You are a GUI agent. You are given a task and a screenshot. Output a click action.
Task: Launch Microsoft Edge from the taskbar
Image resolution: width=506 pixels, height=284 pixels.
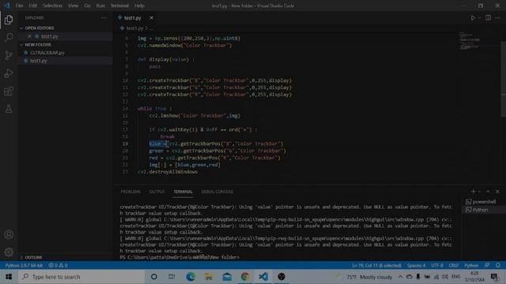(x=191, y=277)
